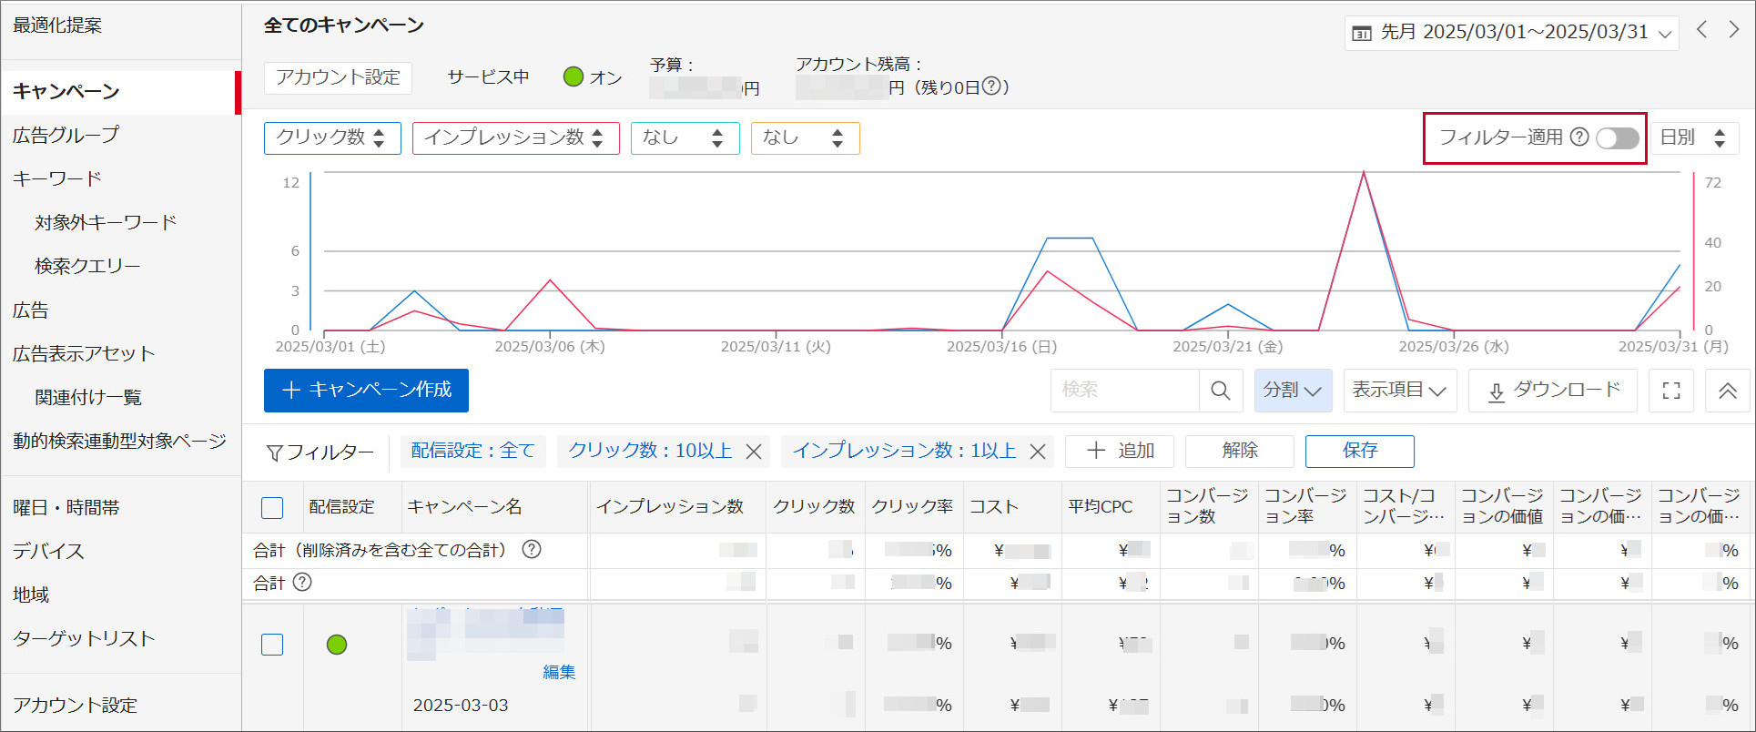Image resolution: width=1756 pixels, height=732 pixels.
Task: Collapse the graph with double-chevron up icon
Action: coord(1728,391)
